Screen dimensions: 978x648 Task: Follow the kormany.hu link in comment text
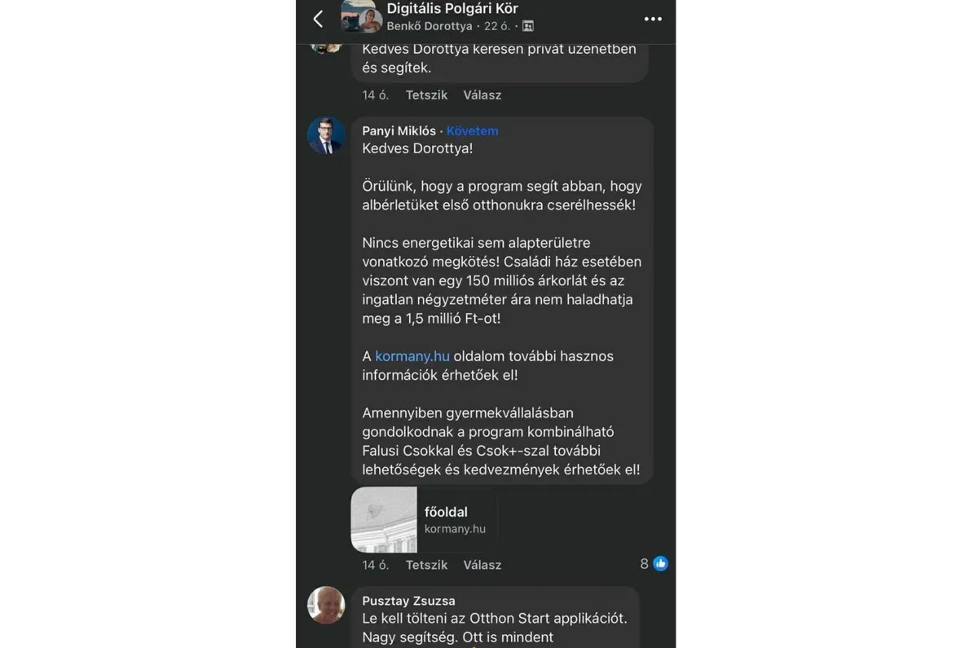[412, 356]
